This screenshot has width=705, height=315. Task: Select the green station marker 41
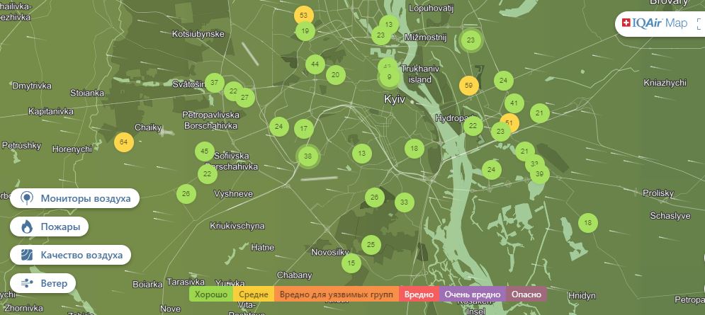click(514, 103)
